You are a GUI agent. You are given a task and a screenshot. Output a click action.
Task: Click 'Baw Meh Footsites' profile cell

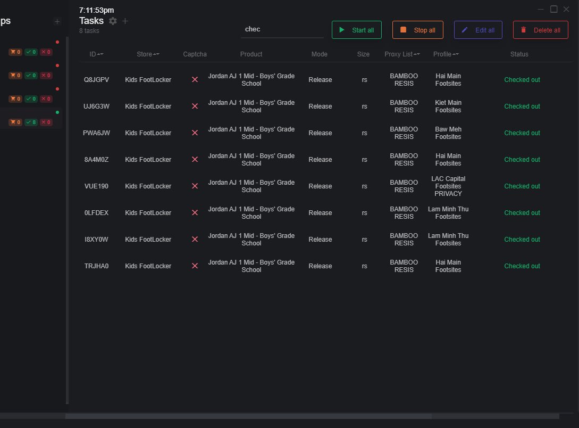[448, 133]
